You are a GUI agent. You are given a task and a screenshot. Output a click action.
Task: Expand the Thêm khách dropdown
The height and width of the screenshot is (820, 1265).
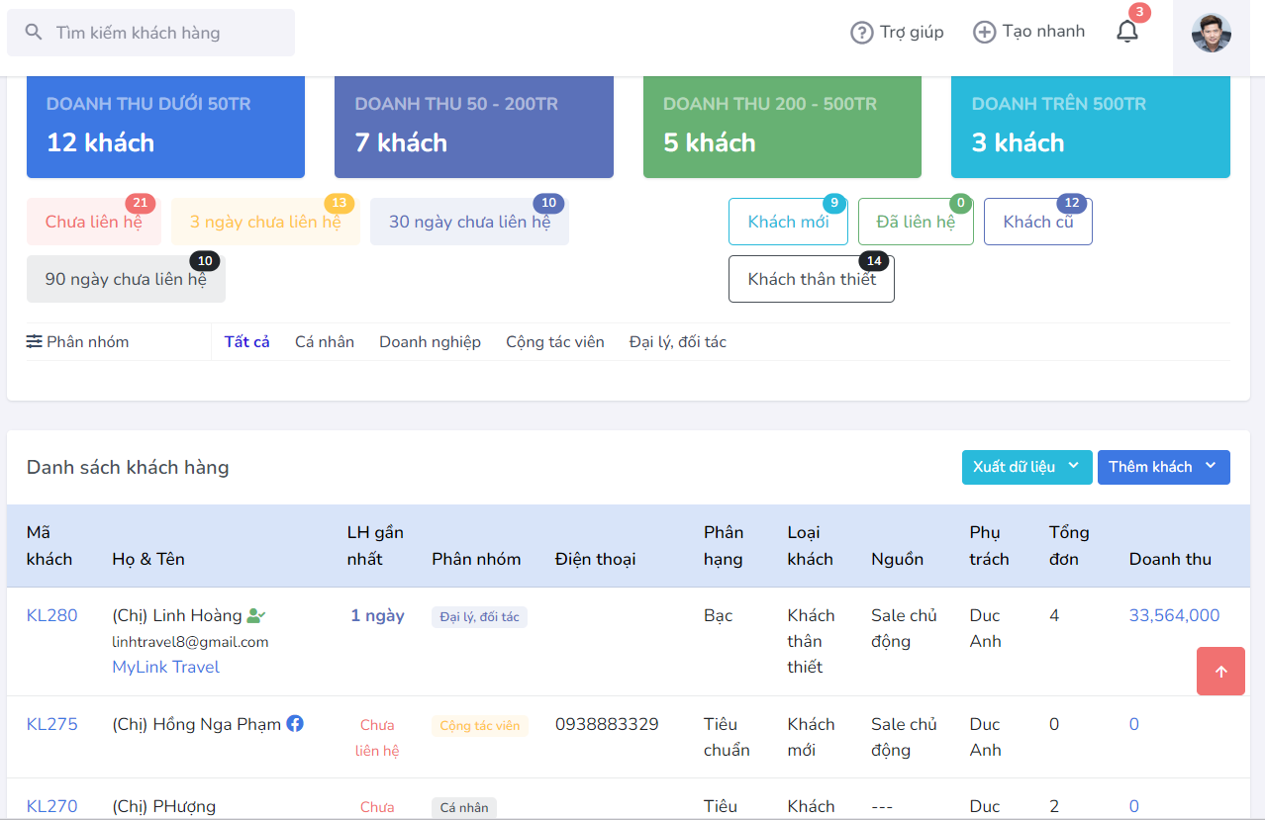point(1164,467)
